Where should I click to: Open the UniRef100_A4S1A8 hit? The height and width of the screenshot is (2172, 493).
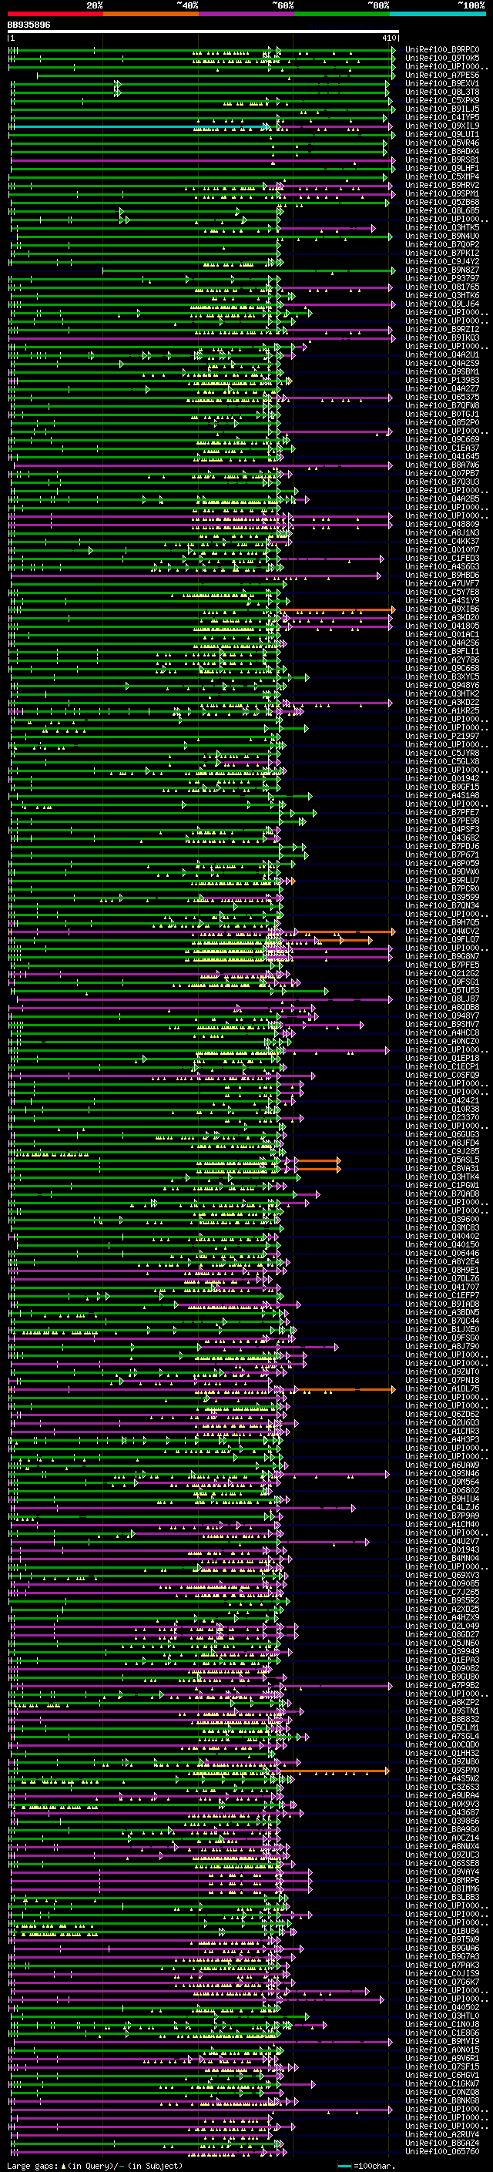pyautogui.click(x=441, y=795)
